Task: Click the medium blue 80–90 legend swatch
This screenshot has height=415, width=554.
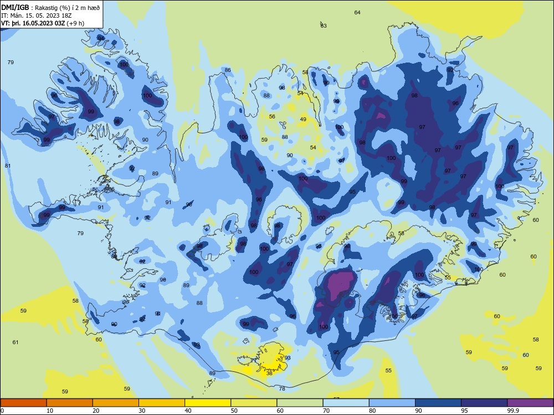Action: tap(392, 403)
